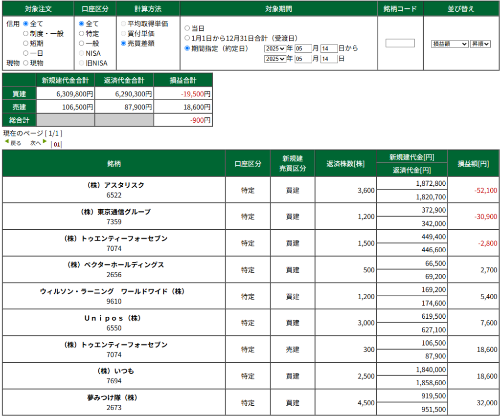Click loss value -2,800
The height and width of the screenshot is (417, 501).
488,243
